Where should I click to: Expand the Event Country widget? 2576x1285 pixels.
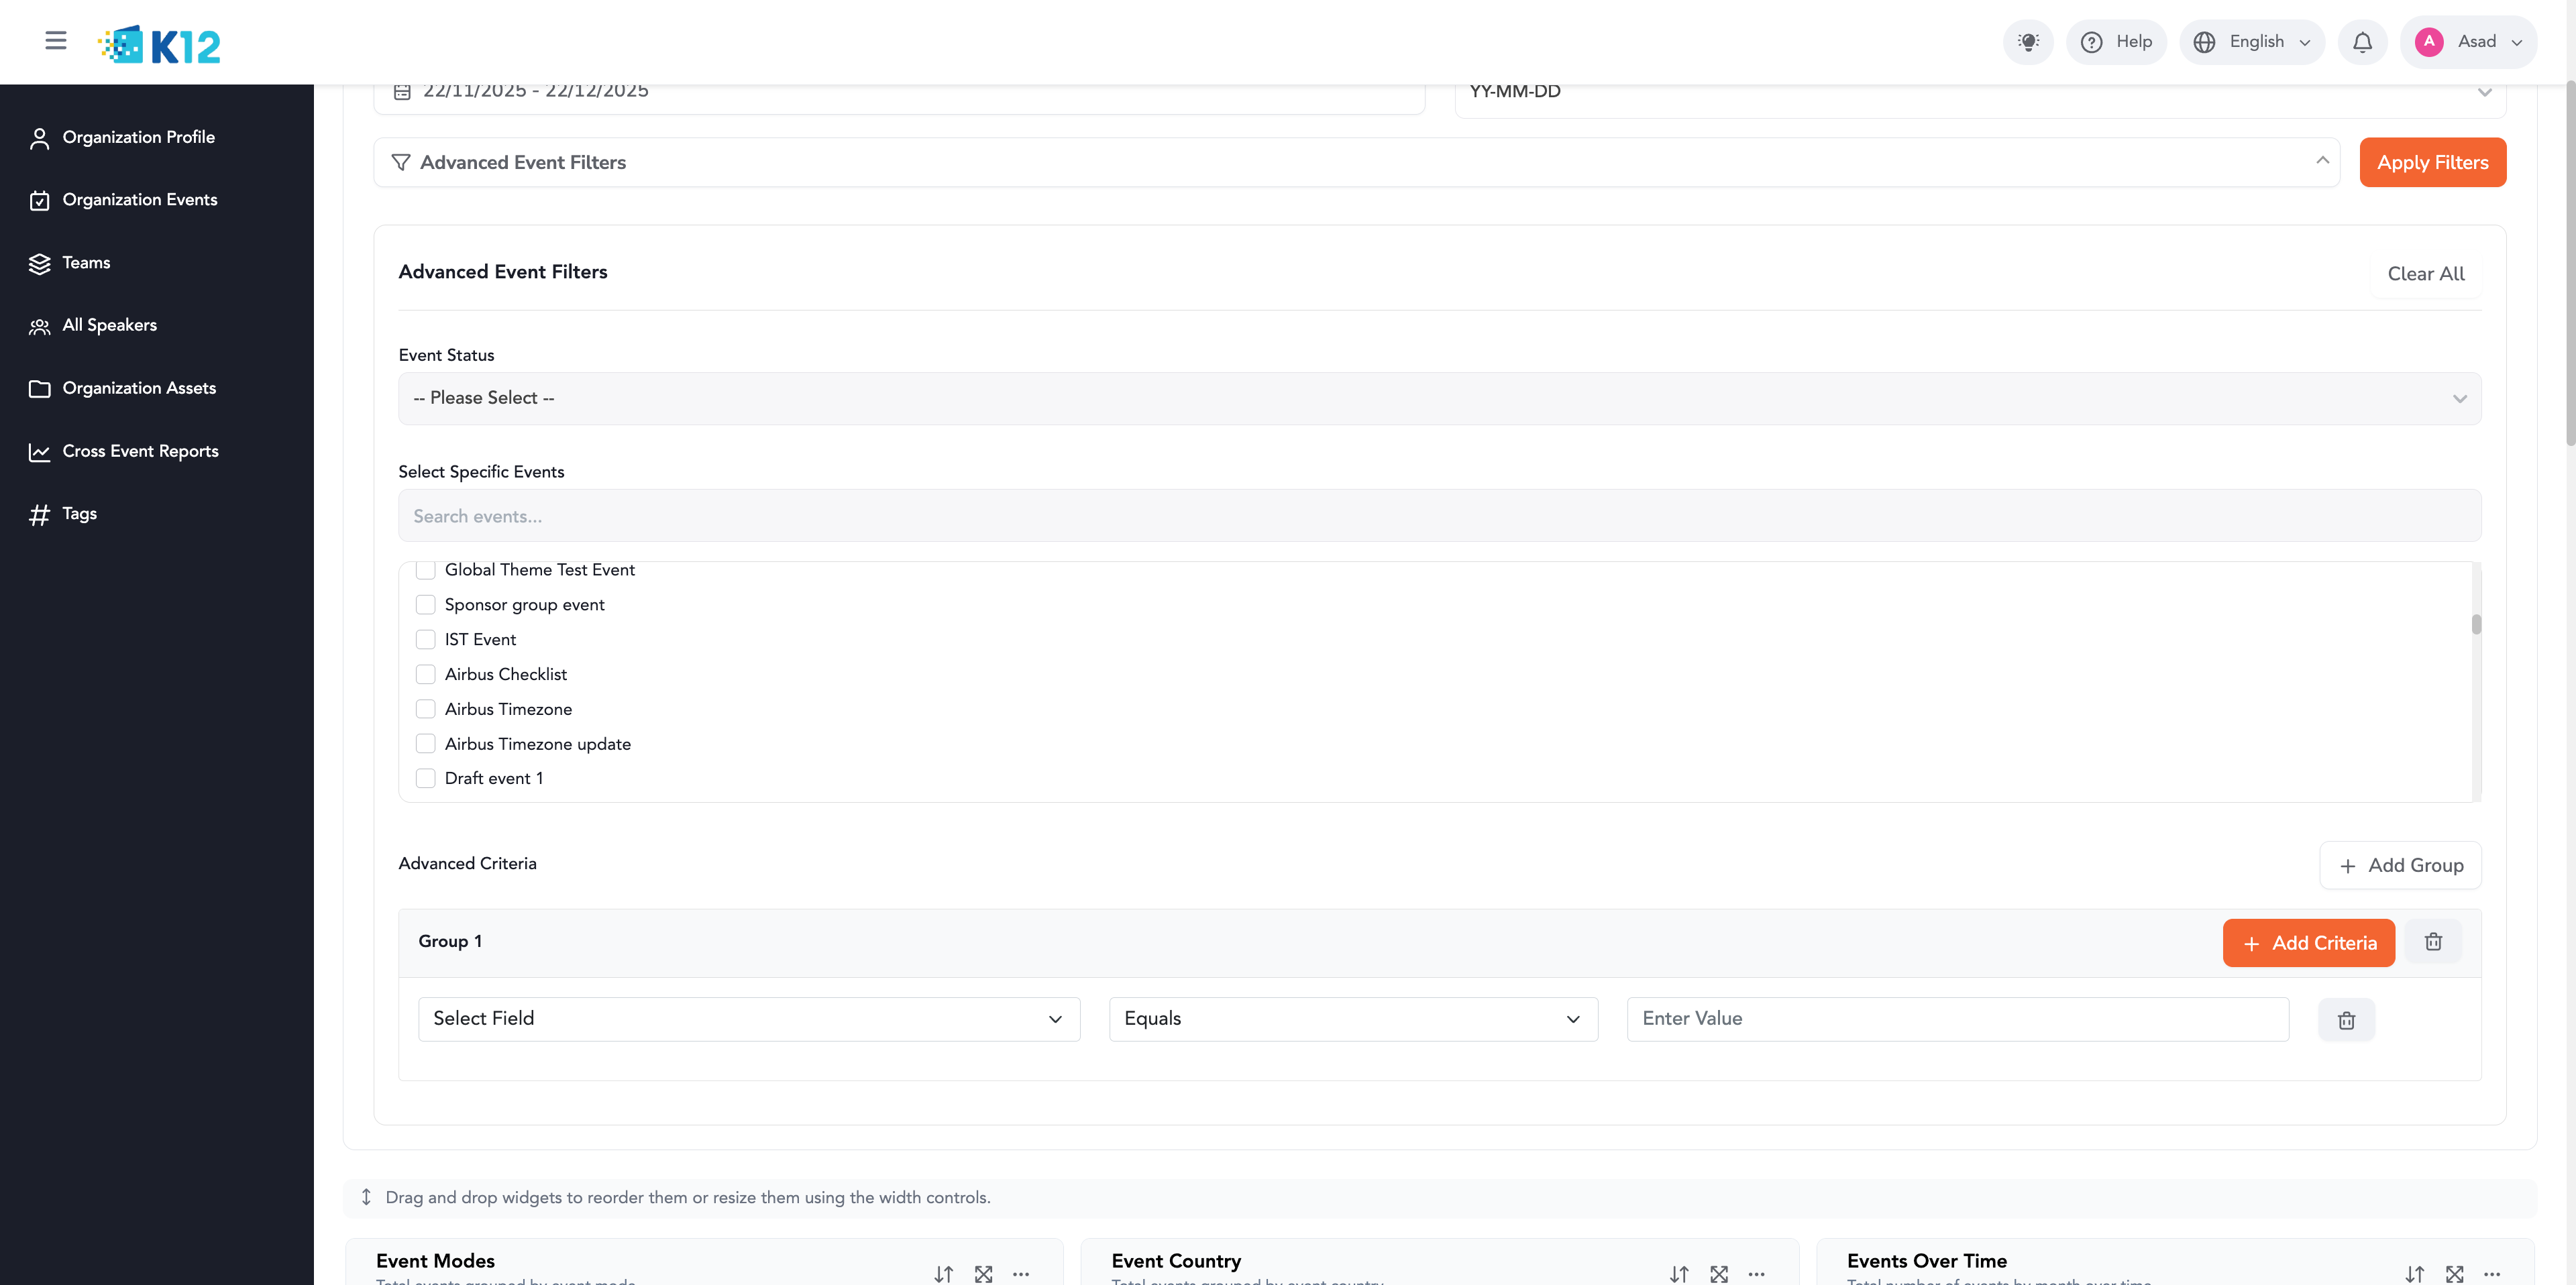pyautogui.click(x=1719, y=1274)
